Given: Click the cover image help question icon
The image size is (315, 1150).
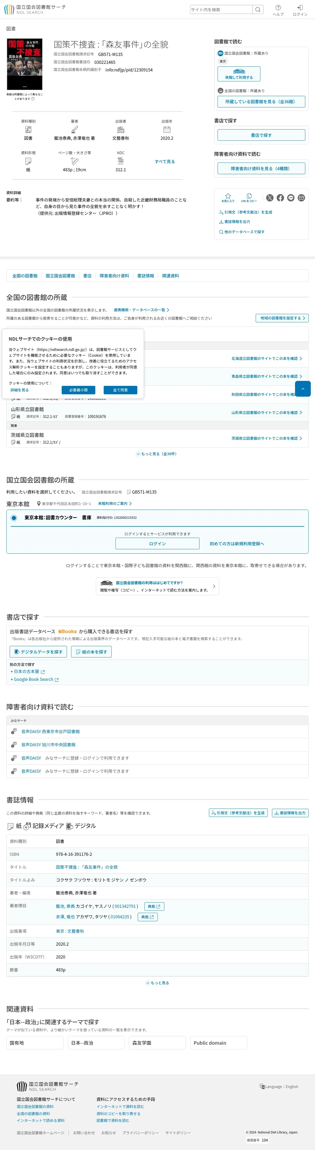Looking at the screenshot, I should click(x=33, y=99).
